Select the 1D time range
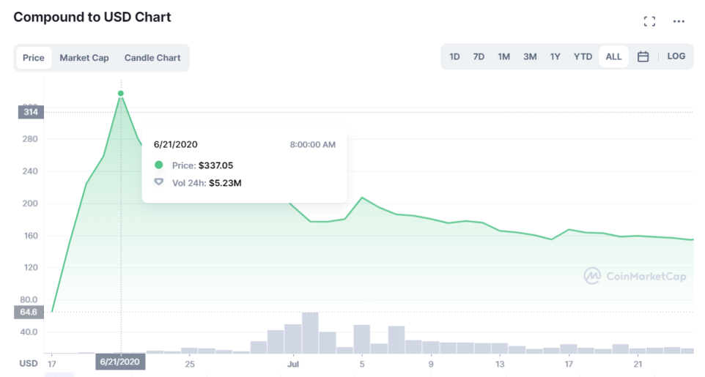Image resolution: width=705 pixels, height=377 pixels. click(454, 56)
